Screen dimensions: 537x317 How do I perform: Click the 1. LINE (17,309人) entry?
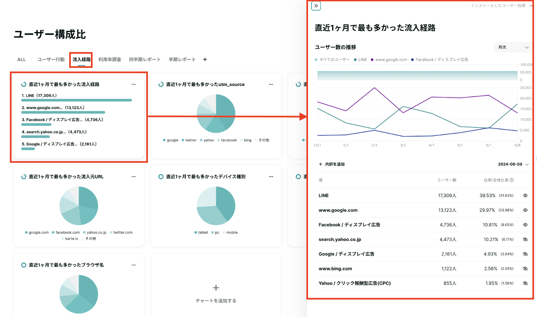(x=39, y=96)
